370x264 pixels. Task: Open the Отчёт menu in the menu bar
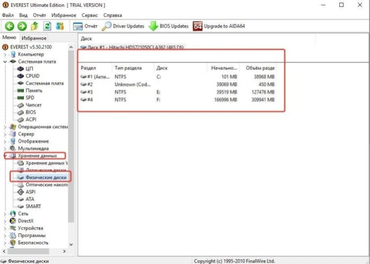pos(39,15)
